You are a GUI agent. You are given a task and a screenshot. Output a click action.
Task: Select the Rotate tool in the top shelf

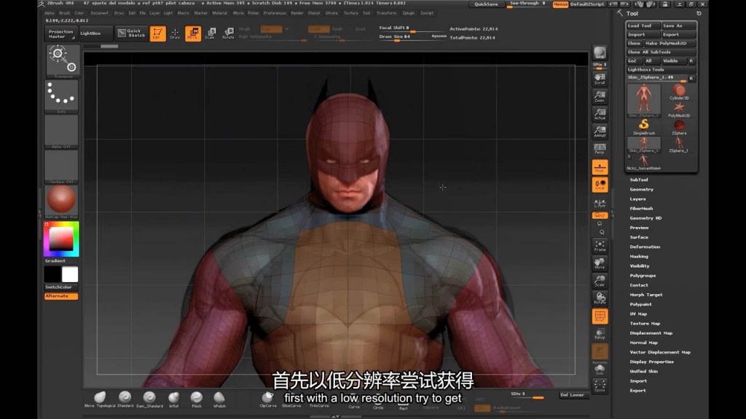point(228,33)
